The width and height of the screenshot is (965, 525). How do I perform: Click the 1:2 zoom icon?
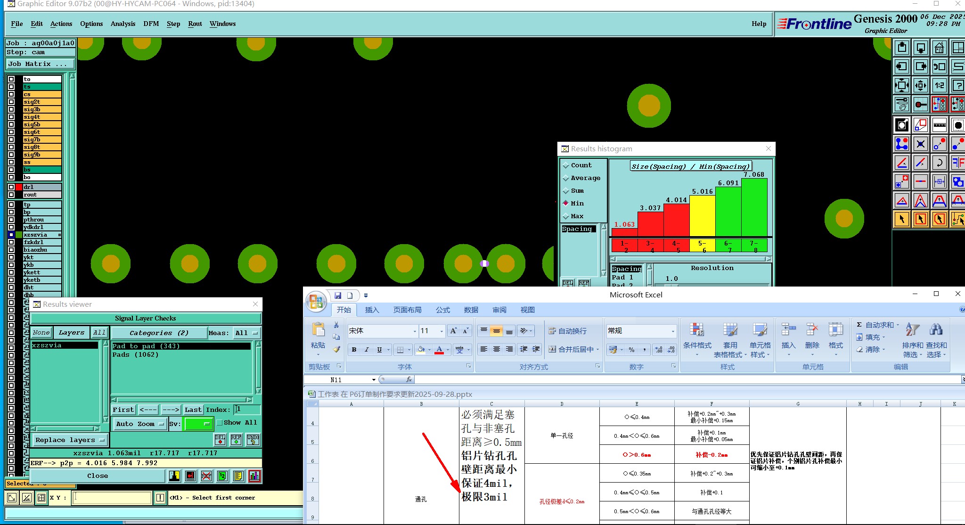pyautogui.click(x=939, y=85)
